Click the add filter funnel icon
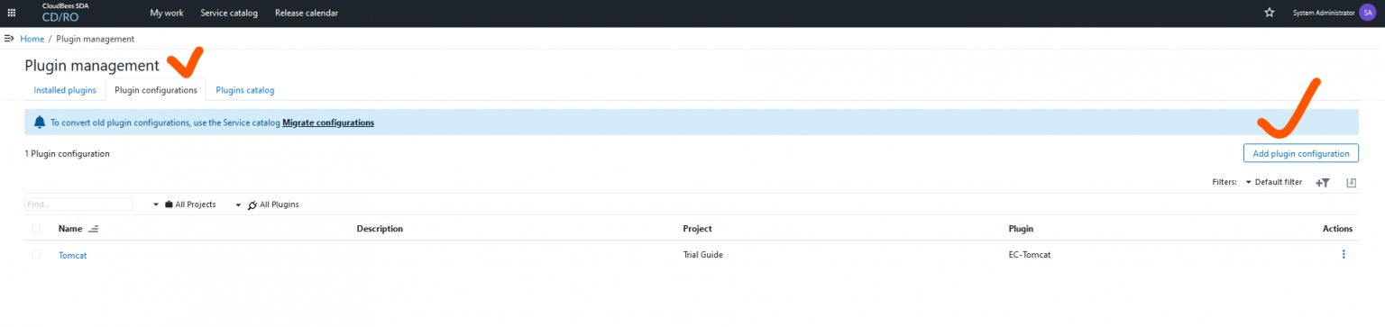This screenshot has height=327, width=1385. pyautogui.click(x=1323, y=182)
